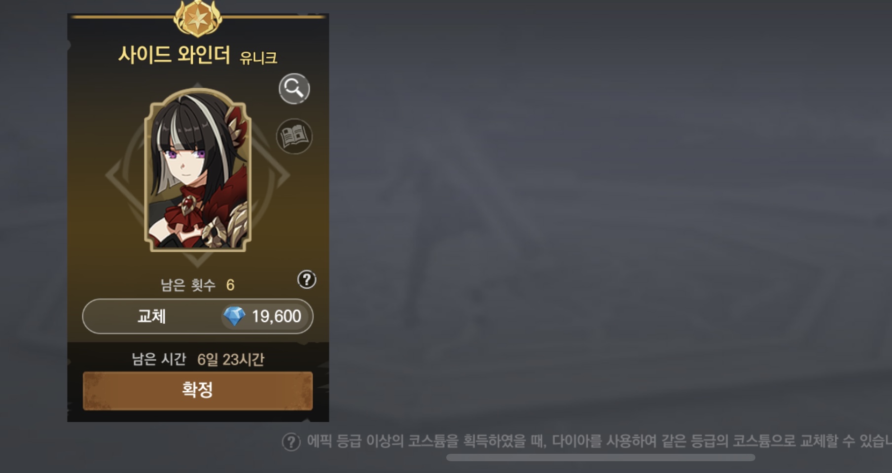Tap the 6일 23시간 remaining time value
892x473 pixels.
click(231, 359)
